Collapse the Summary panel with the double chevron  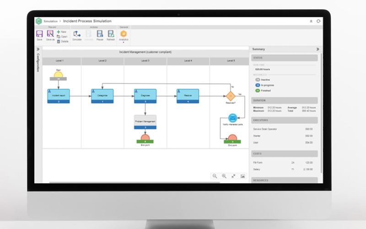[318, 49]
